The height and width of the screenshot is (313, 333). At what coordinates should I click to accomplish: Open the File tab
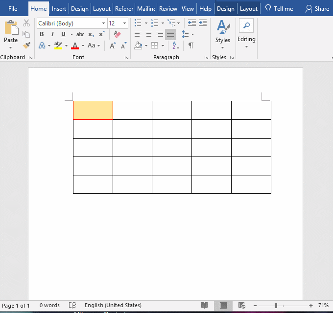[13, 9]
